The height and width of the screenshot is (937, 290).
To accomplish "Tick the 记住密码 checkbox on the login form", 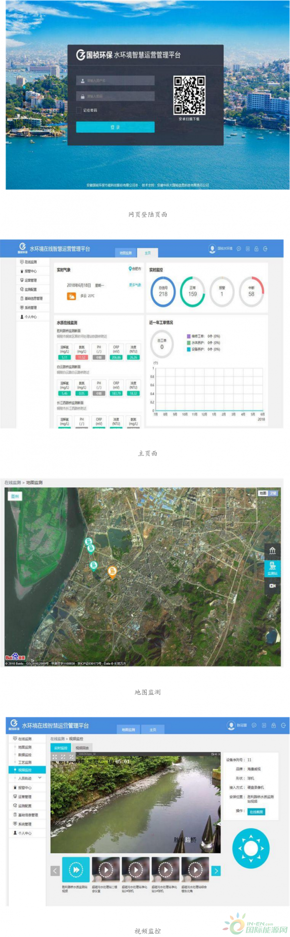I will tap(79, 110).
